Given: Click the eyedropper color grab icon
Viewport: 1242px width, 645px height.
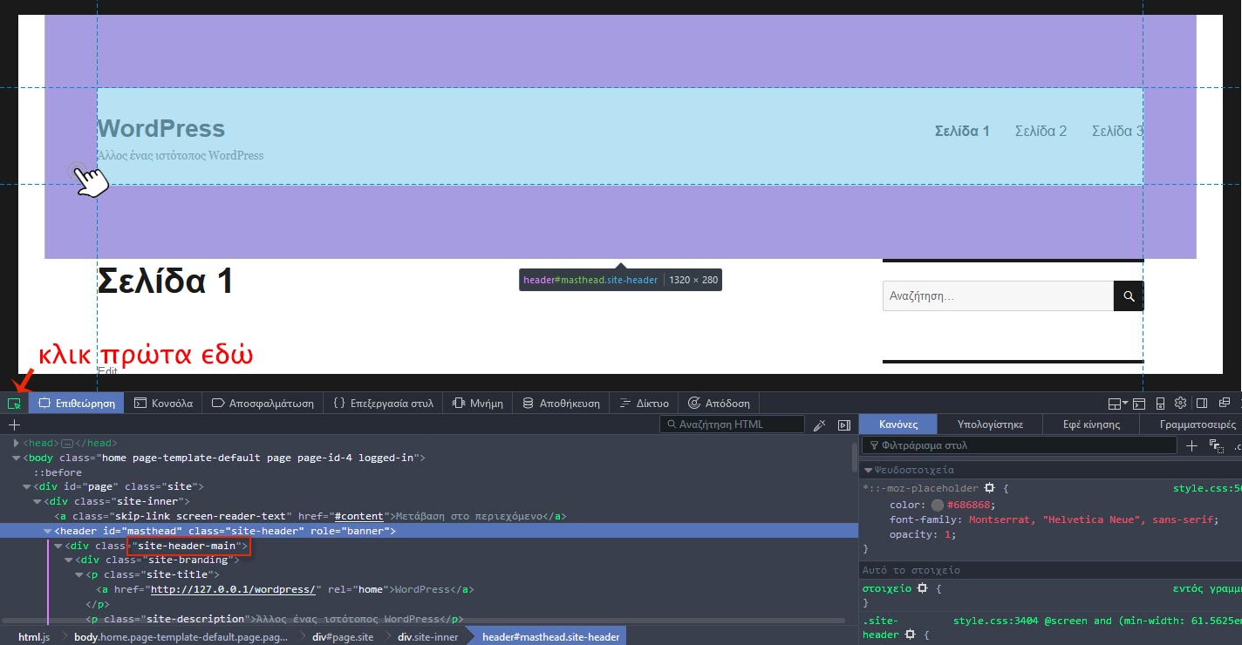Looking at the screenshot, I should (x=819, y=424).
